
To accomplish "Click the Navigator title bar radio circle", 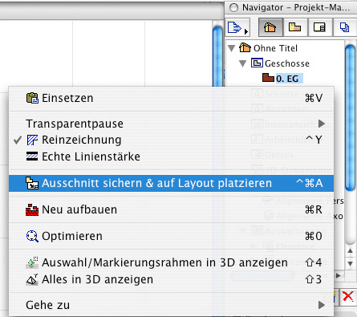I will [x=233, y=7].
